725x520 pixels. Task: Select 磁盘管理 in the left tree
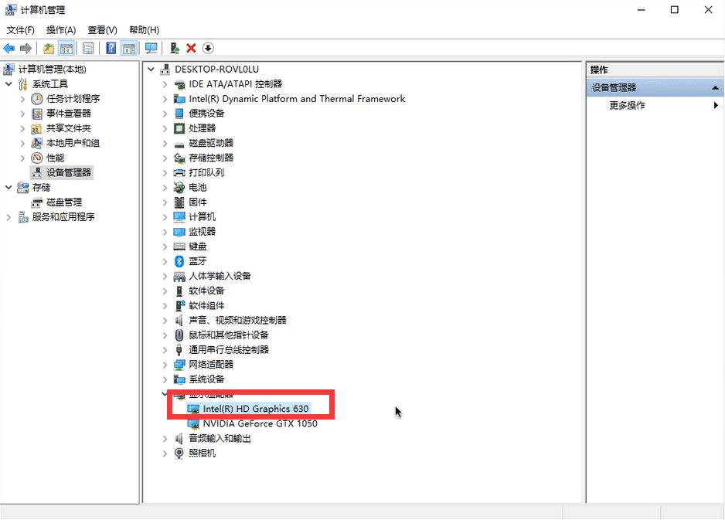pyautogui.click(x=63, y=202)
